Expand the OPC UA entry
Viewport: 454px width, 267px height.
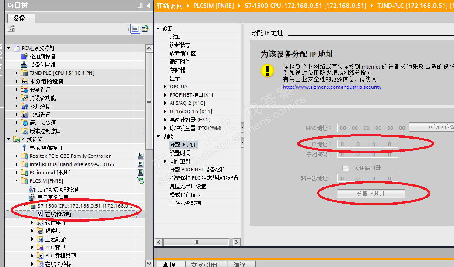[x=165, y=87]
